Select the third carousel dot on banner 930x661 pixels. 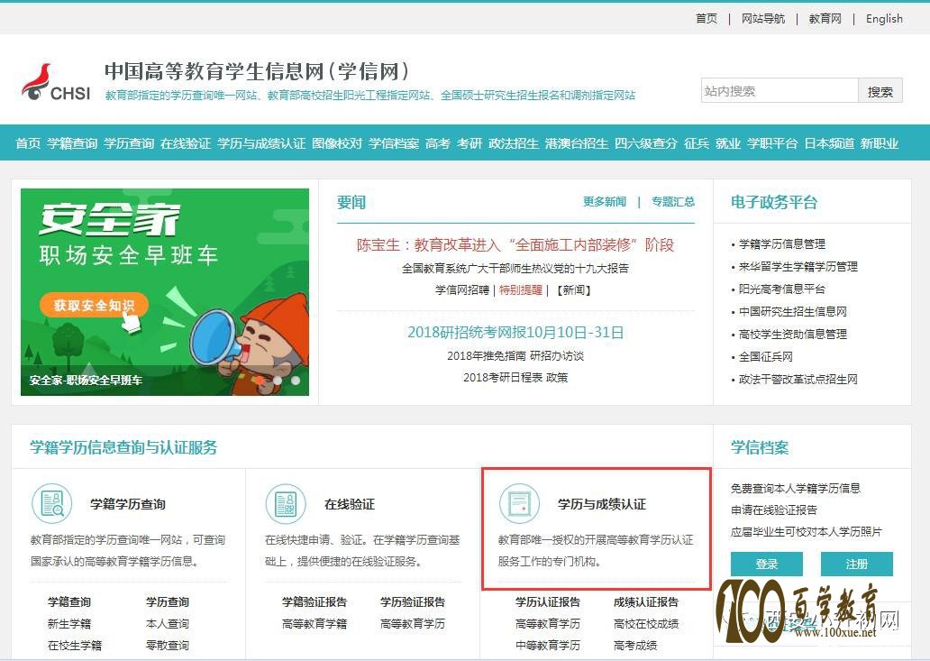(296, 381)
